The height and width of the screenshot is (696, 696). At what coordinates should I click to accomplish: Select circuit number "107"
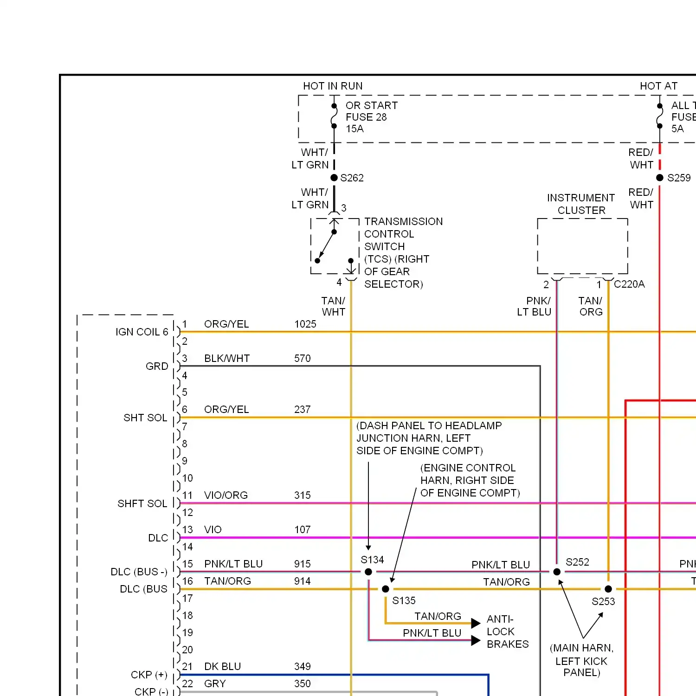[303, 529]
